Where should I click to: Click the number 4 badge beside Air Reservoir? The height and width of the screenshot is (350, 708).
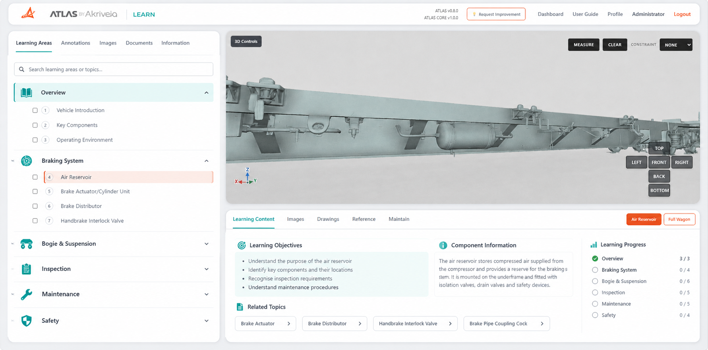(49, 177)
